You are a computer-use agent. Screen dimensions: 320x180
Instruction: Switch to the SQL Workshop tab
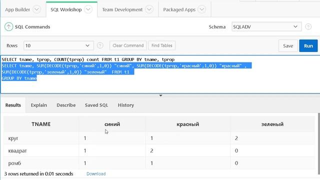pyautogui.click(x=66, y=9)
